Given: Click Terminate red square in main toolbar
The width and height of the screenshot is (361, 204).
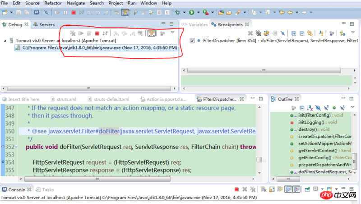Looking at the screenshot, I should [74, 13].
